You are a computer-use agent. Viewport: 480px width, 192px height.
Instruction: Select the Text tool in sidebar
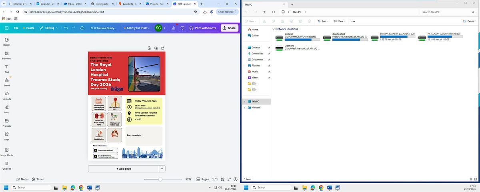tap(7, 69)
